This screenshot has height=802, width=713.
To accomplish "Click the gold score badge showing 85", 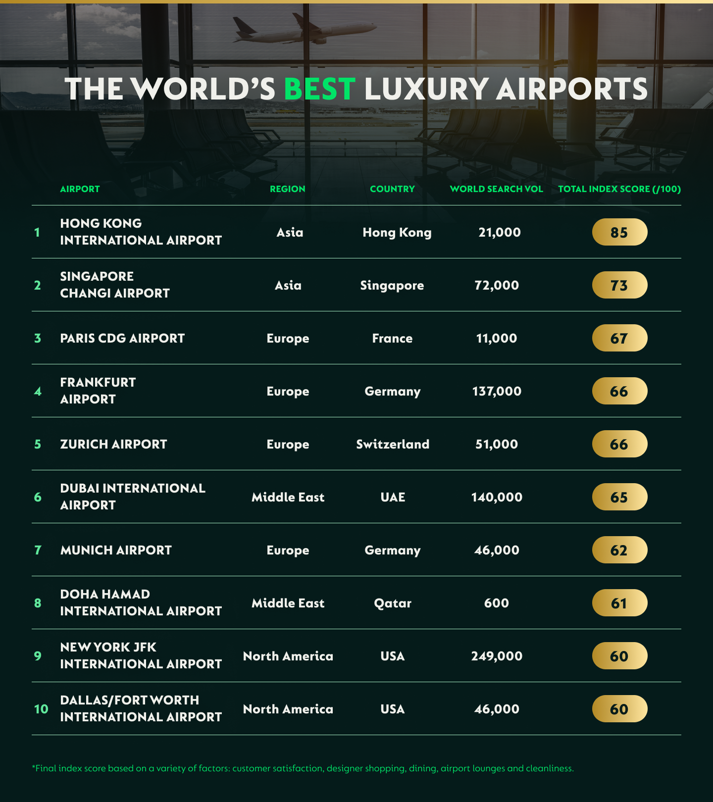I will coord(619,232).
